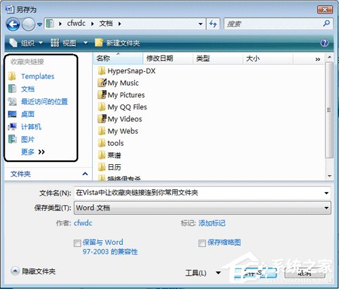
Task: Click the 日历 folder icon
Action: point(102,167)
